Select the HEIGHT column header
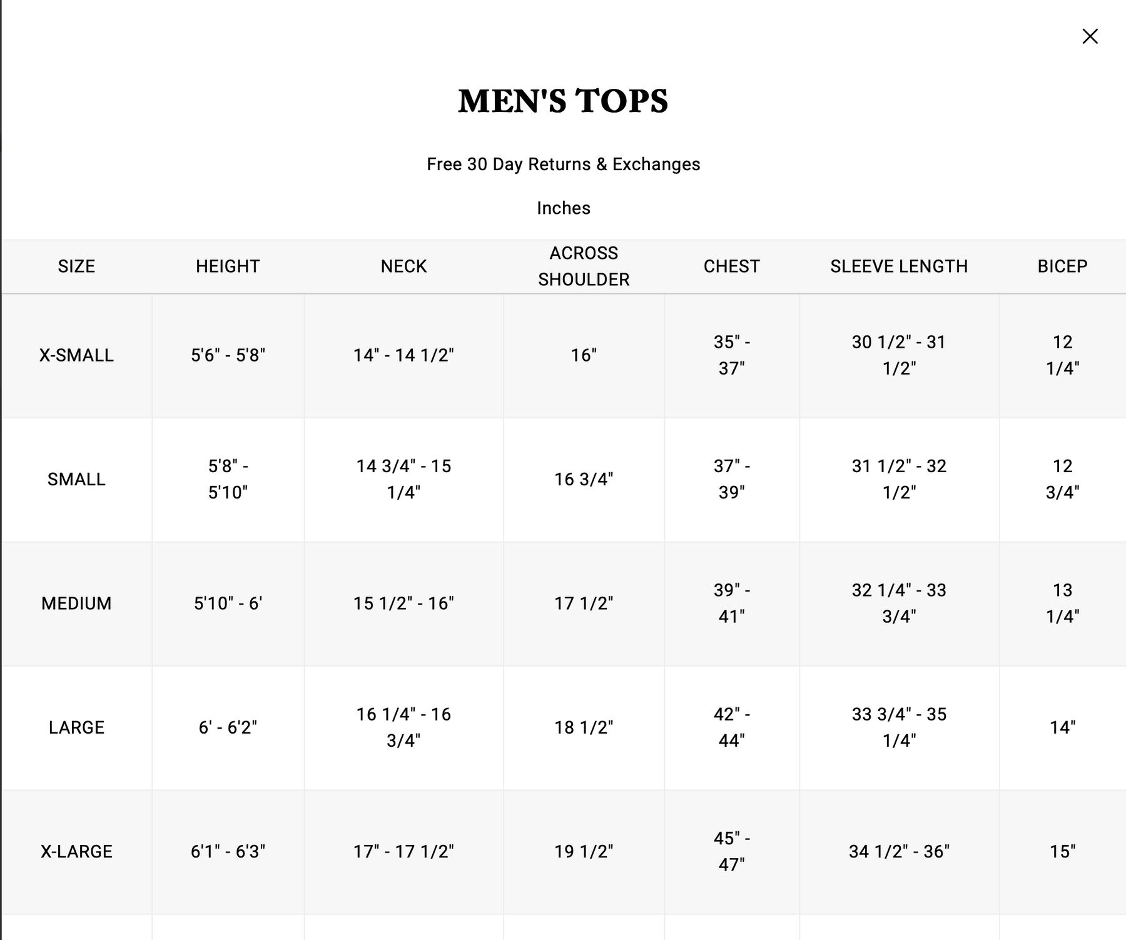This screenshot has height=940, width=1126. [228, 266]
